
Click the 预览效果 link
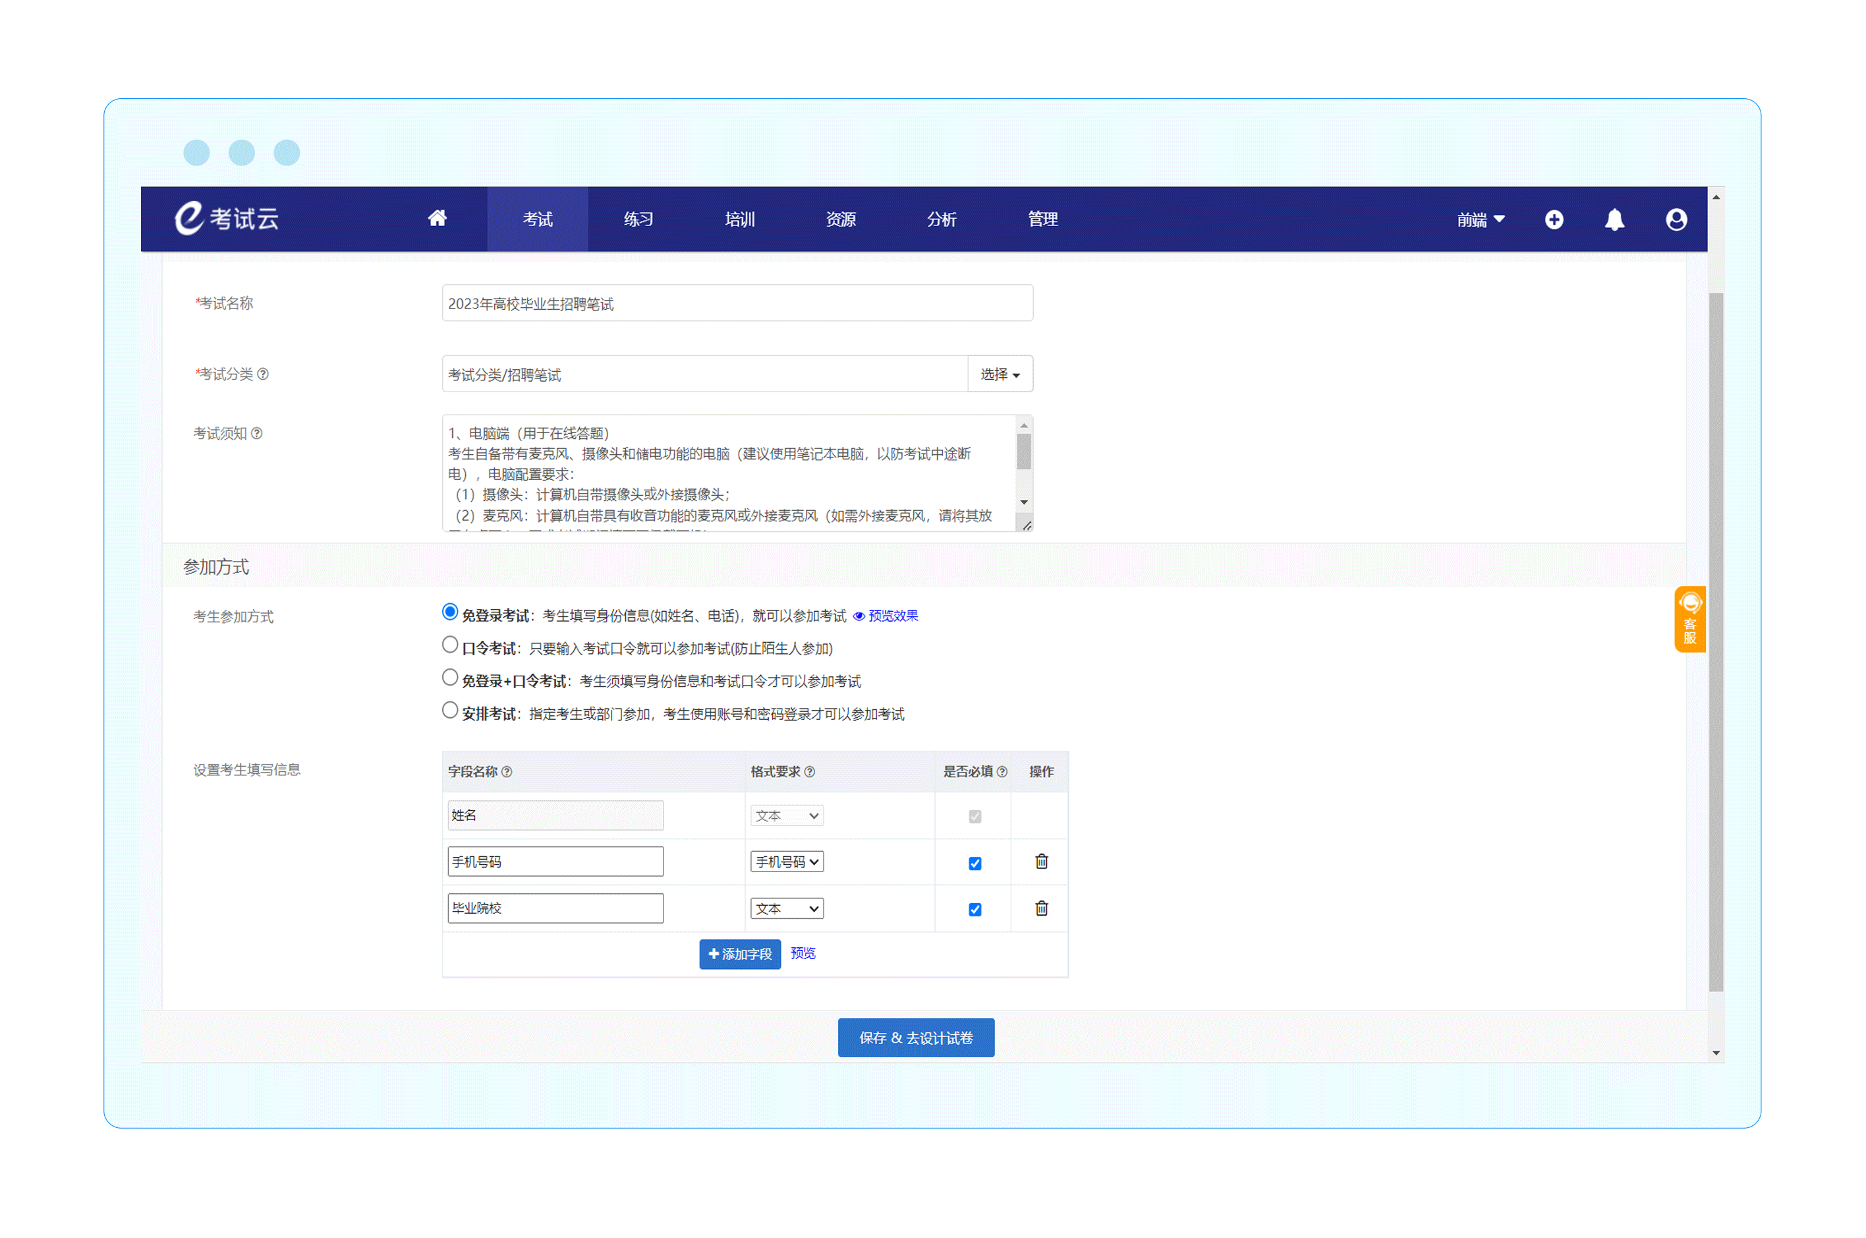pos(891,616)
